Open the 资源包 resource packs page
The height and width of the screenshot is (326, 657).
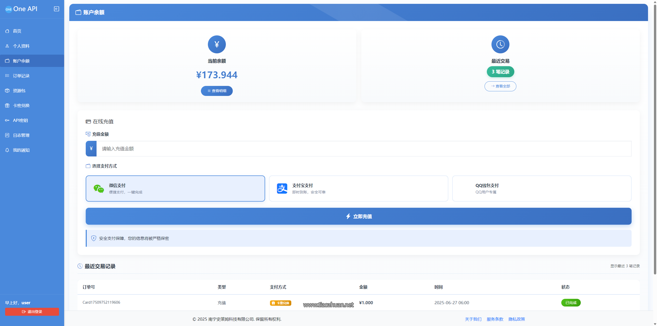coord(32,91)
